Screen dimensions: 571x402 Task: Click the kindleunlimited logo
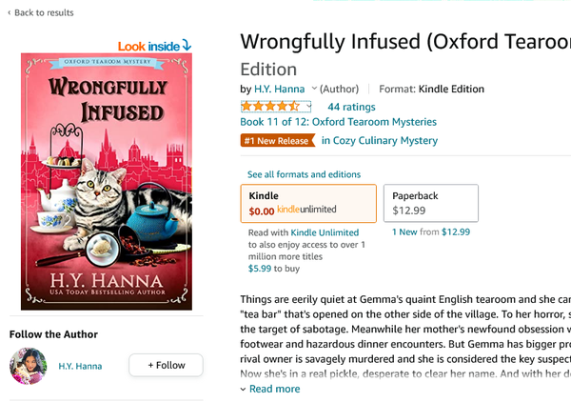pyautogui.click(x=306, y=209)
